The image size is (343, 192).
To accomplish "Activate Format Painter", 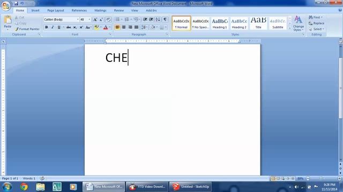I will pos(27,29).
